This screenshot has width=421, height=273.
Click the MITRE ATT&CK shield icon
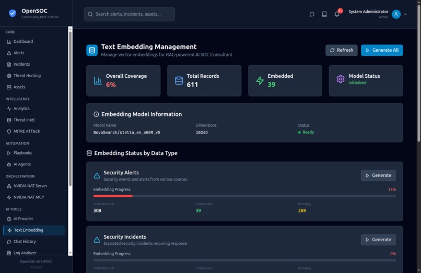(9, 132)
